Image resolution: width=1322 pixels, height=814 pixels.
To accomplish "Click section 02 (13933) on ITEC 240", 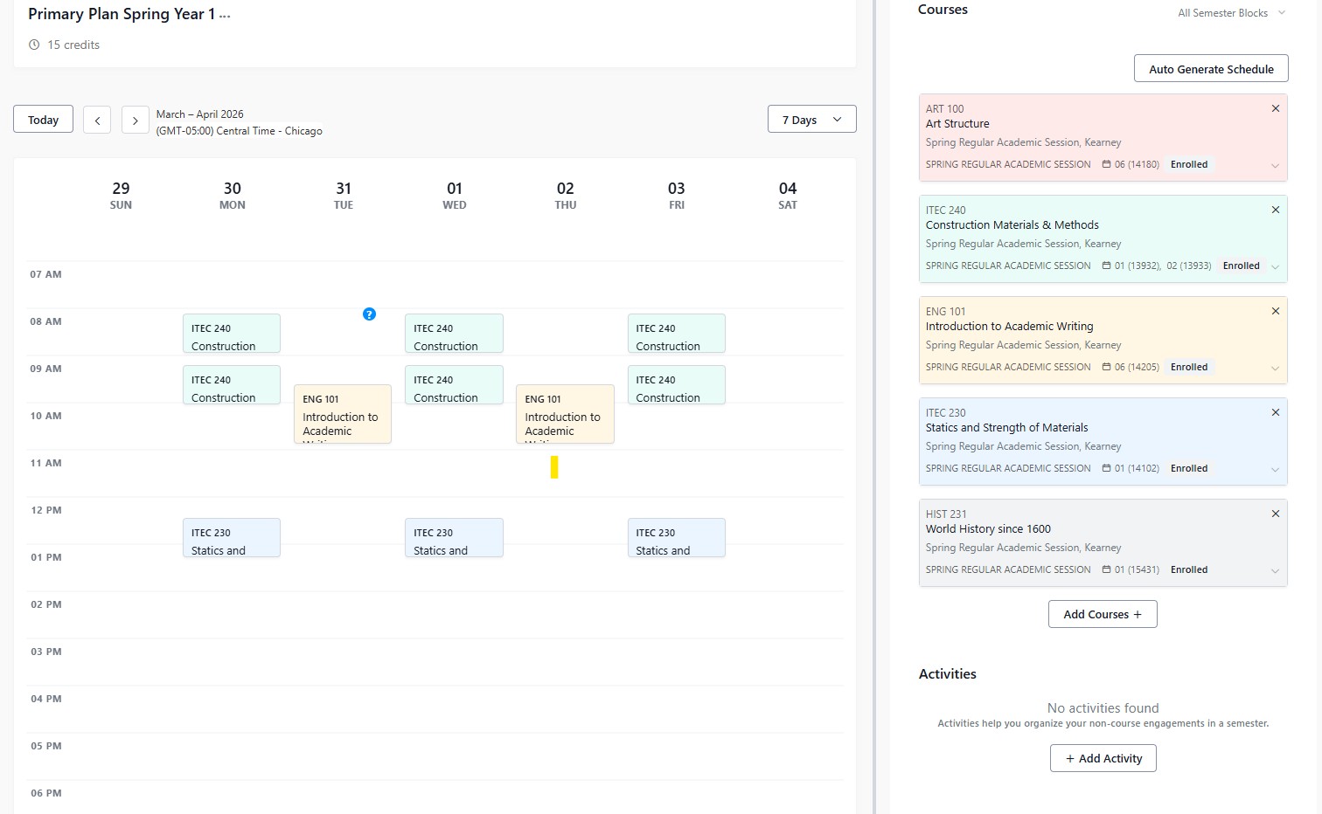I will (x=1188, y=266).
